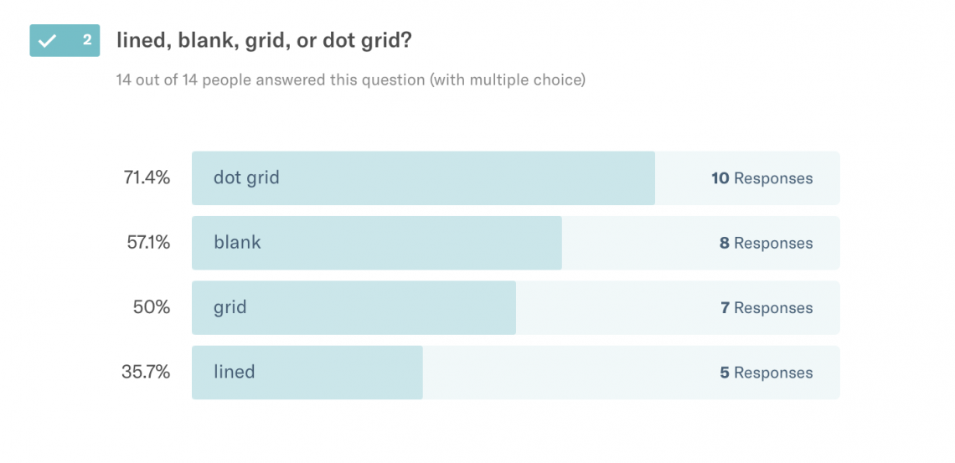Open the '10 Responses' count
Screen dimensions: 955x463
[761, 178]
